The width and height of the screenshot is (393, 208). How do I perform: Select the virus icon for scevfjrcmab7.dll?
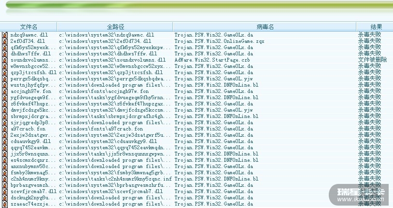pos(5,191)
